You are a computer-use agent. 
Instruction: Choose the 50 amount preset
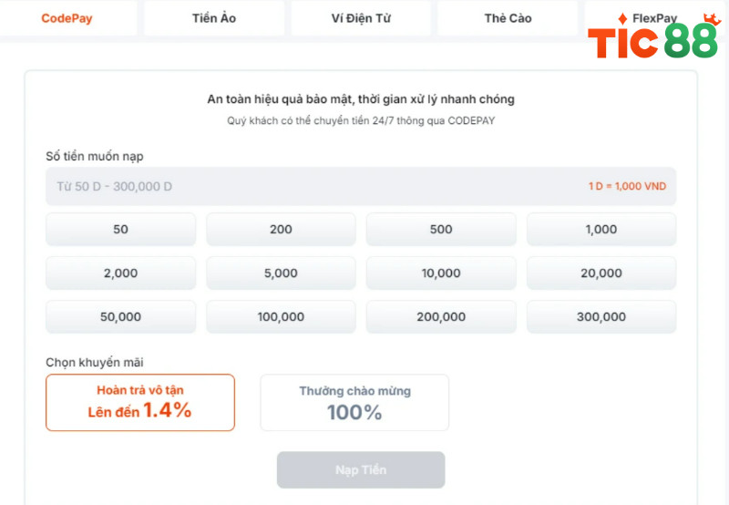(x=120, y=230)
